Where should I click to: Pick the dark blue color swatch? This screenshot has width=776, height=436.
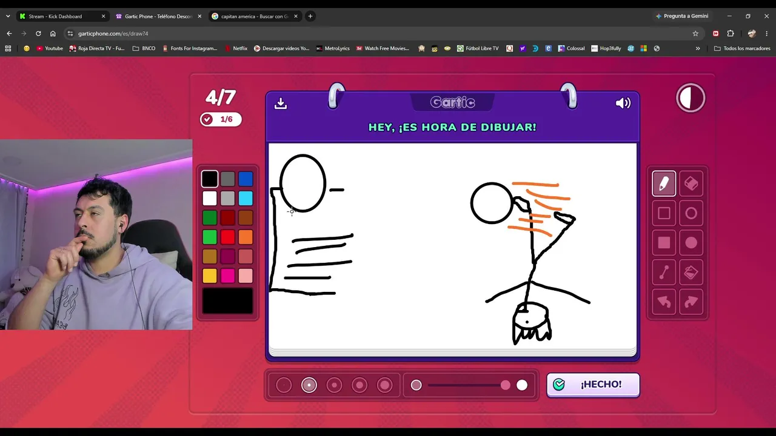click(246, 179)
